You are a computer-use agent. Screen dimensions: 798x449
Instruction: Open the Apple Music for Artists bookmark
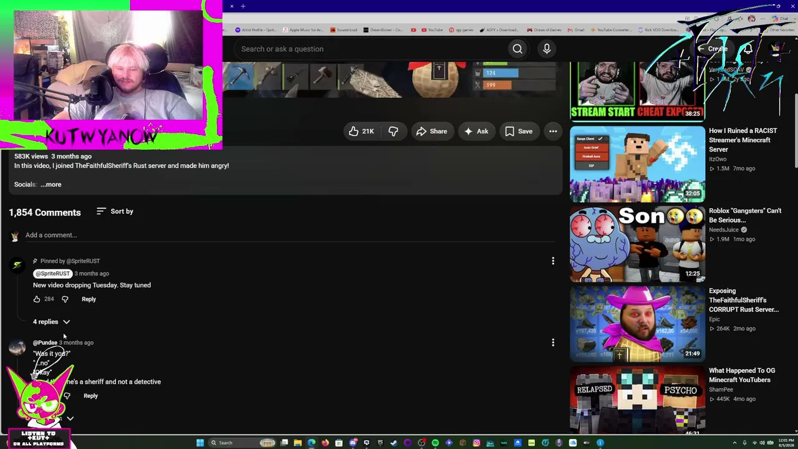pos(303,30)
